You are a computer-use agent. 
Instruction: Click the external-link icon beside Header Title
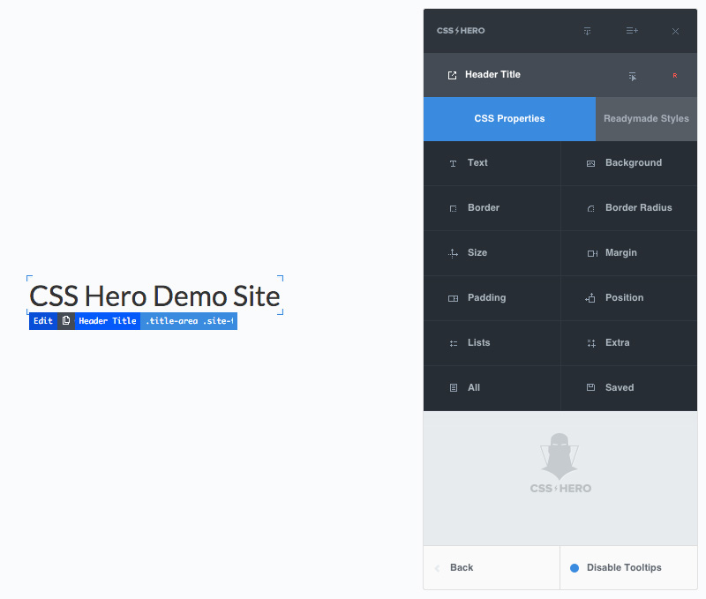coord(452,75)
